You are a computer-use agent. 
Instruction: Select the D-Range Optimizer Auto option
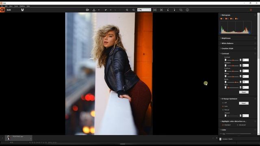coord(223,106)
